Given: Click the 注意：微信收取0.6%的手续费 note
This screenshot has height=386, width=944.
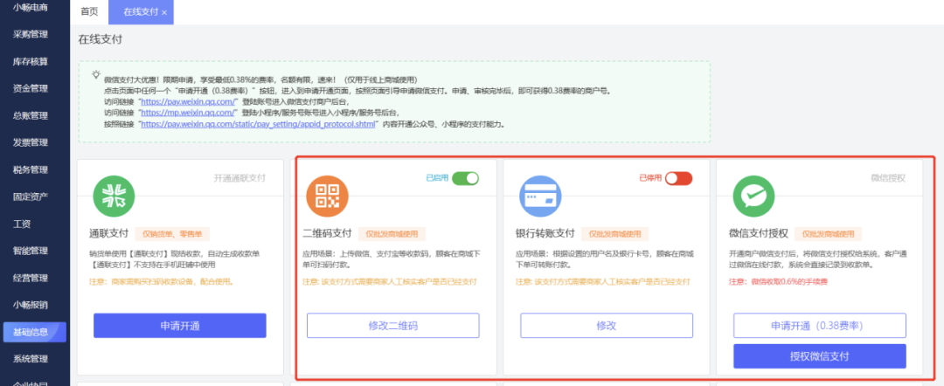Looking at the screenshot, I should (778, 281).
